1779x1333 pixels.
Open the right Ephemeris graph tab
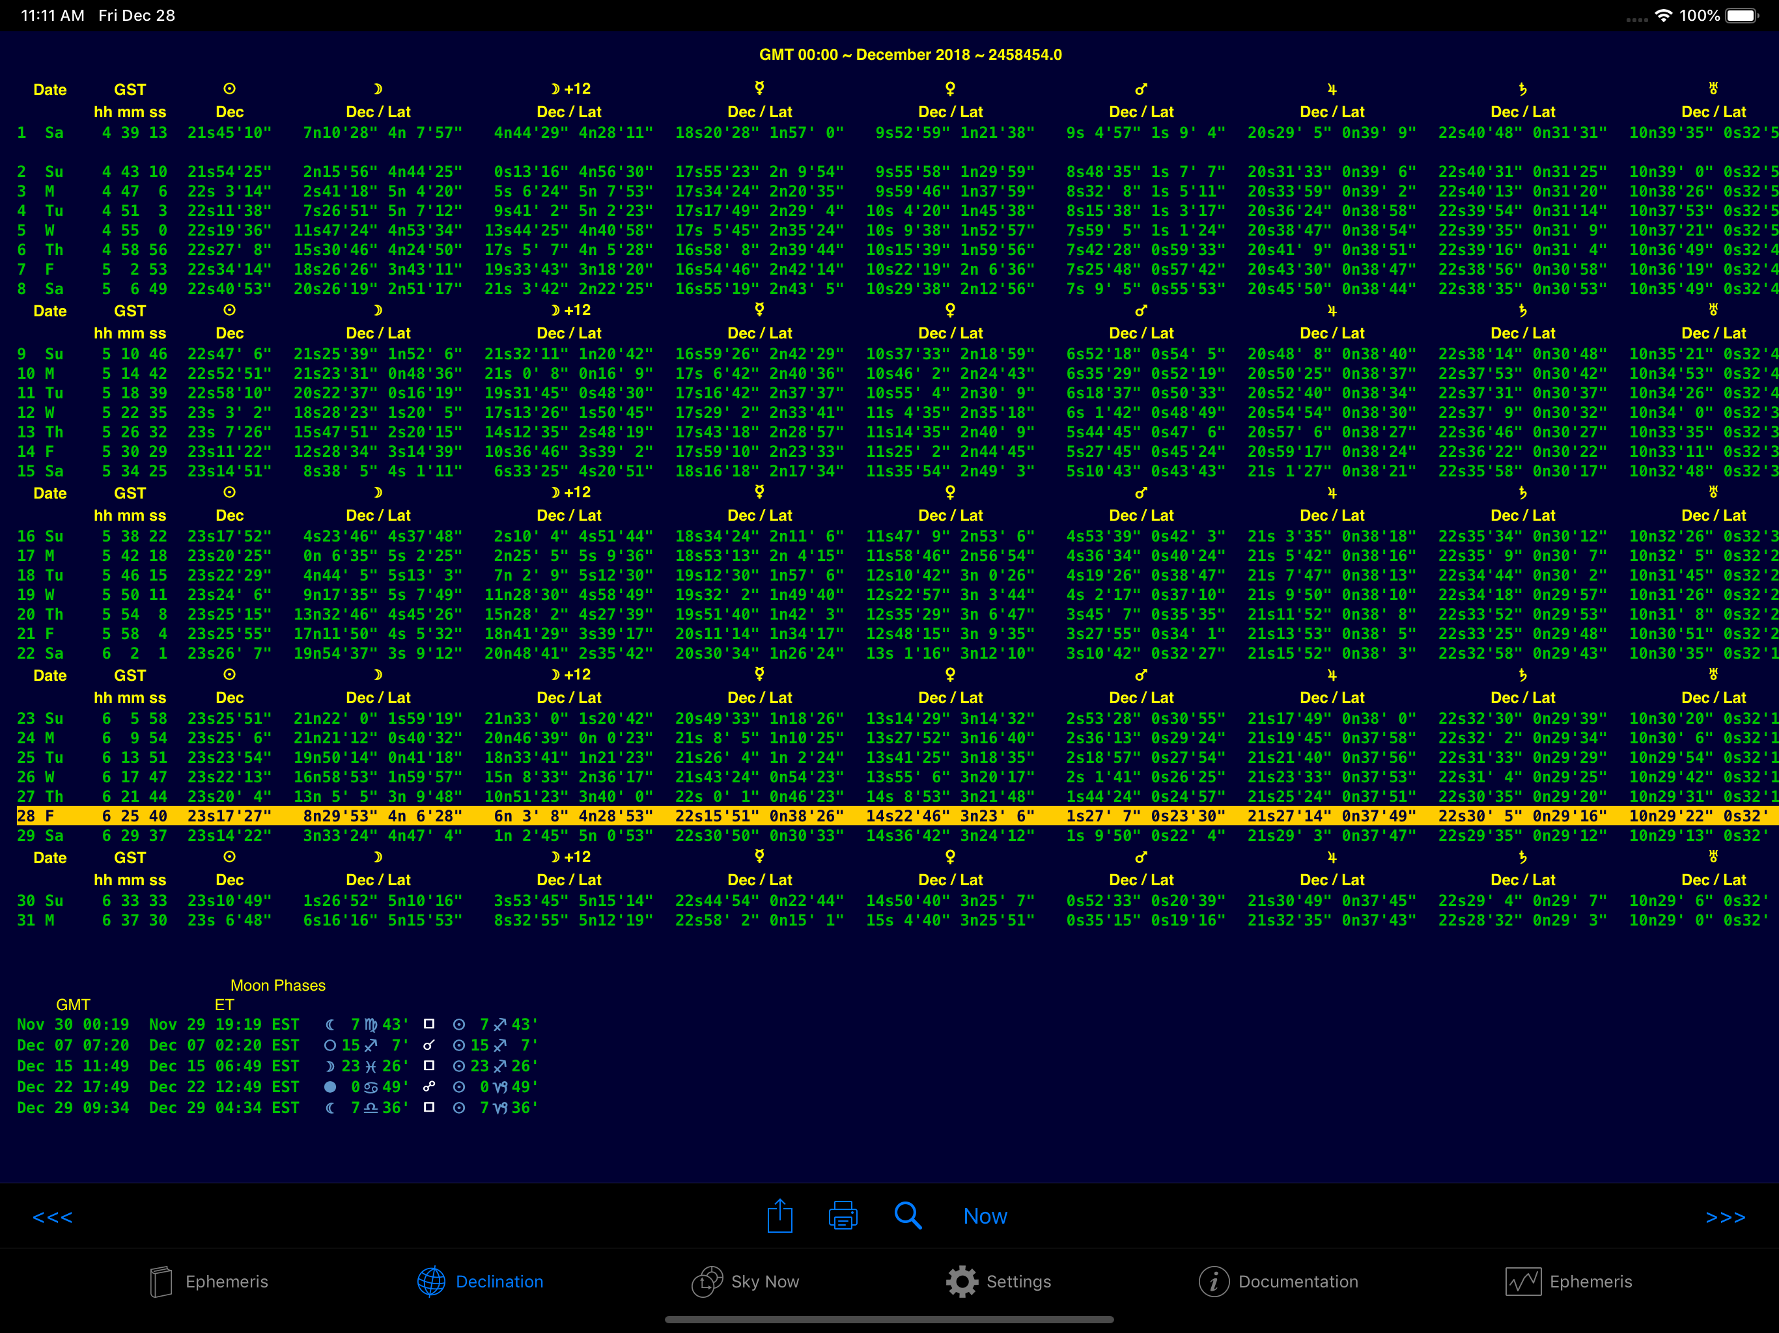[x=1569, y=1282]
